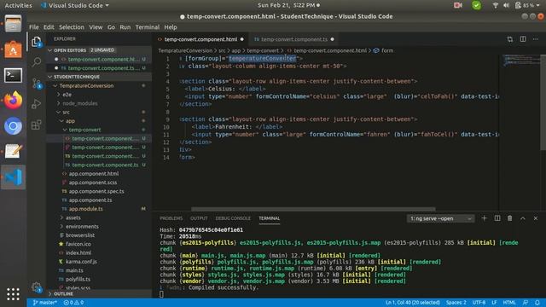Click Ln 1, Col 40 position indicator
Image resolution: width=546 pixels, height=307 pixels.
tap(413, 303)
